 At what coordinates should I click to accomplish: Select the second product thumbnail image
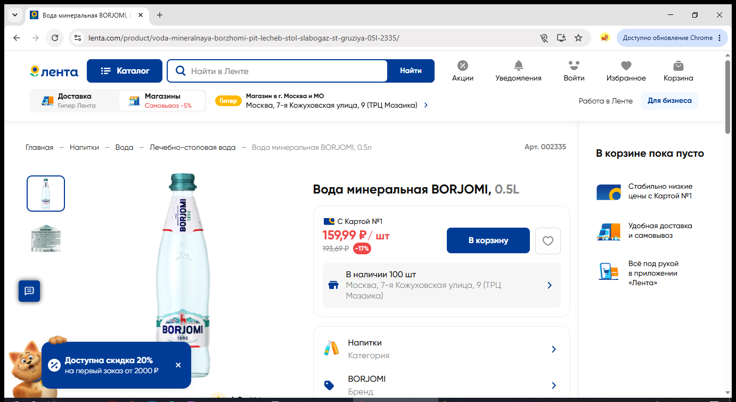pos(46,238)
